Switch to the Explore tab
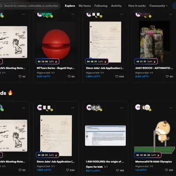Viewport: 176px width, 176px height. tap(70, 6)
